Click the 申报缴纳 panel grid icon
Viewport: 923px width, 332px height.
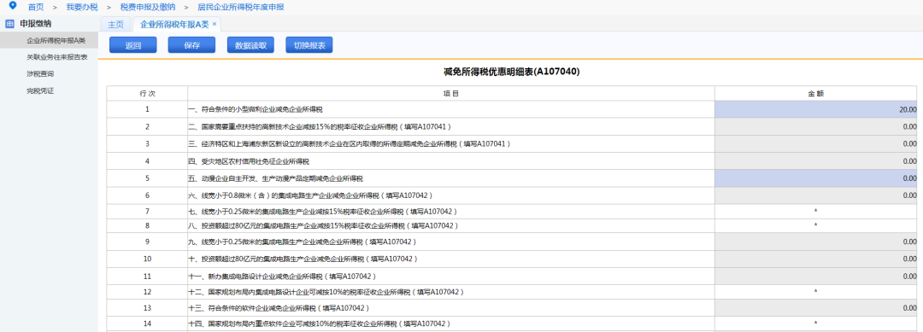[9, 24]
